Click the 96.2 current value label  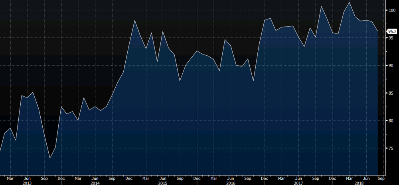392,31
